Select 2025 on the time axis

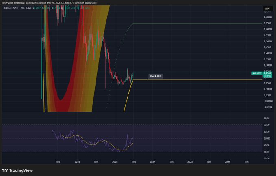[77, 162]
